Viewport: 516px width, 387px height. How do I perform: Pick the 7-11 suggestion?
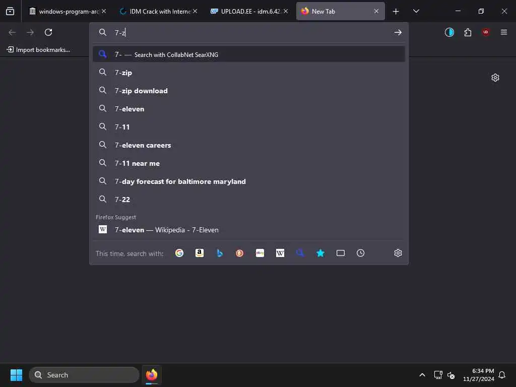(x=249, y=126)
